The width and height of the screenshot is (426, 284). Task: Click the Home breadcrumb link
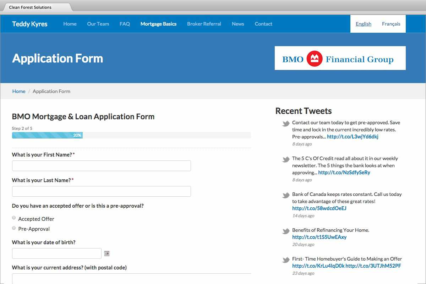tap(19, 91)
